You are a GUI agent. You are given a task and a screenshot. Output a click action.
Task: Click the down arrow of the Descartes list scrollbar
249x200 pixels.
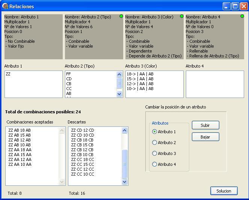tap(125, 182)
